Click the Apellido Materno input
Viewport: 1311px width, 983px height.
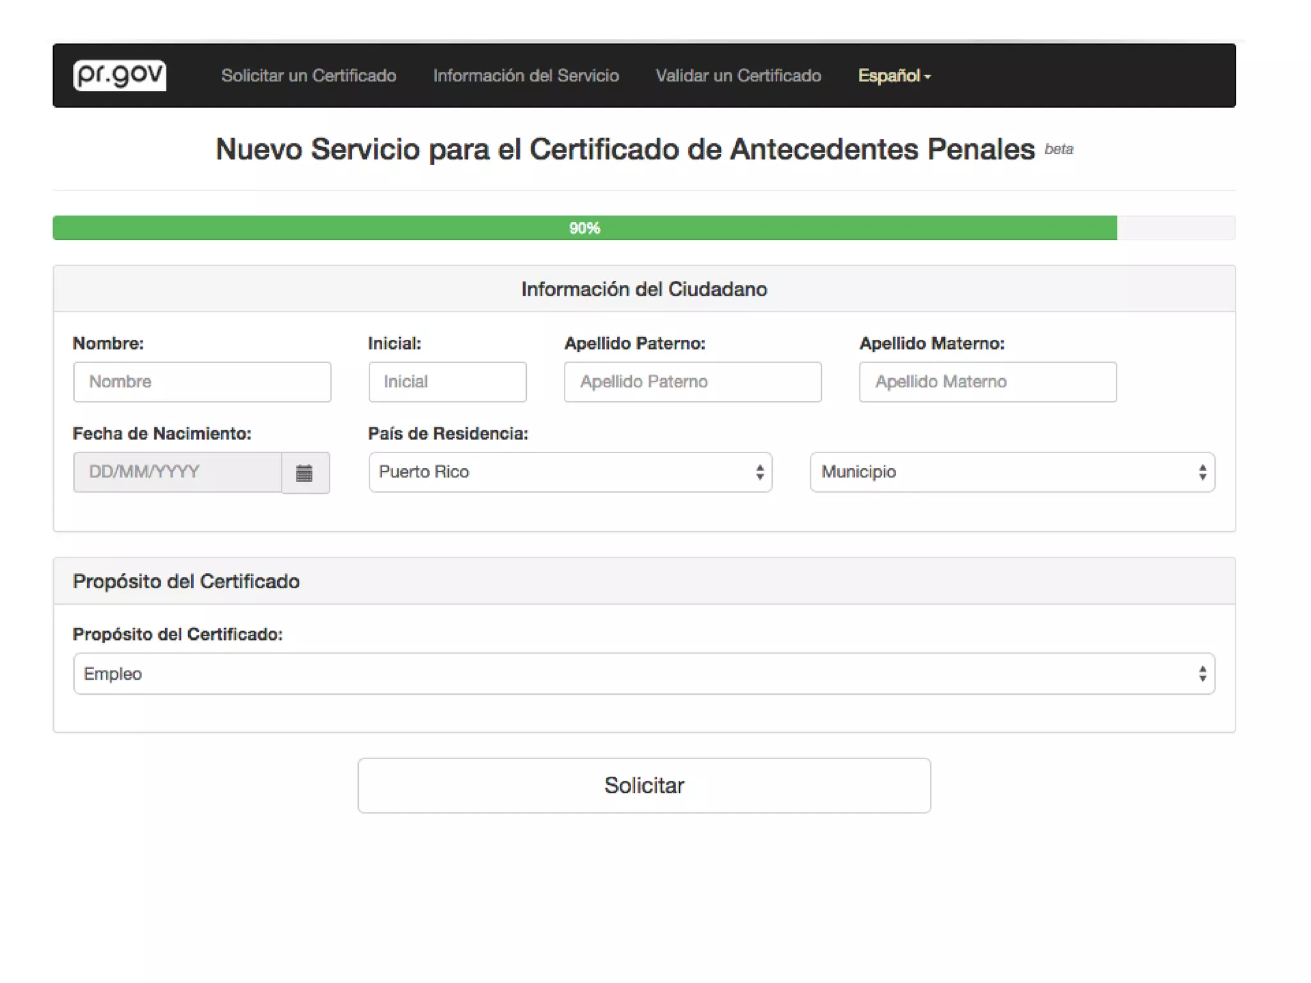pos(987,382)
